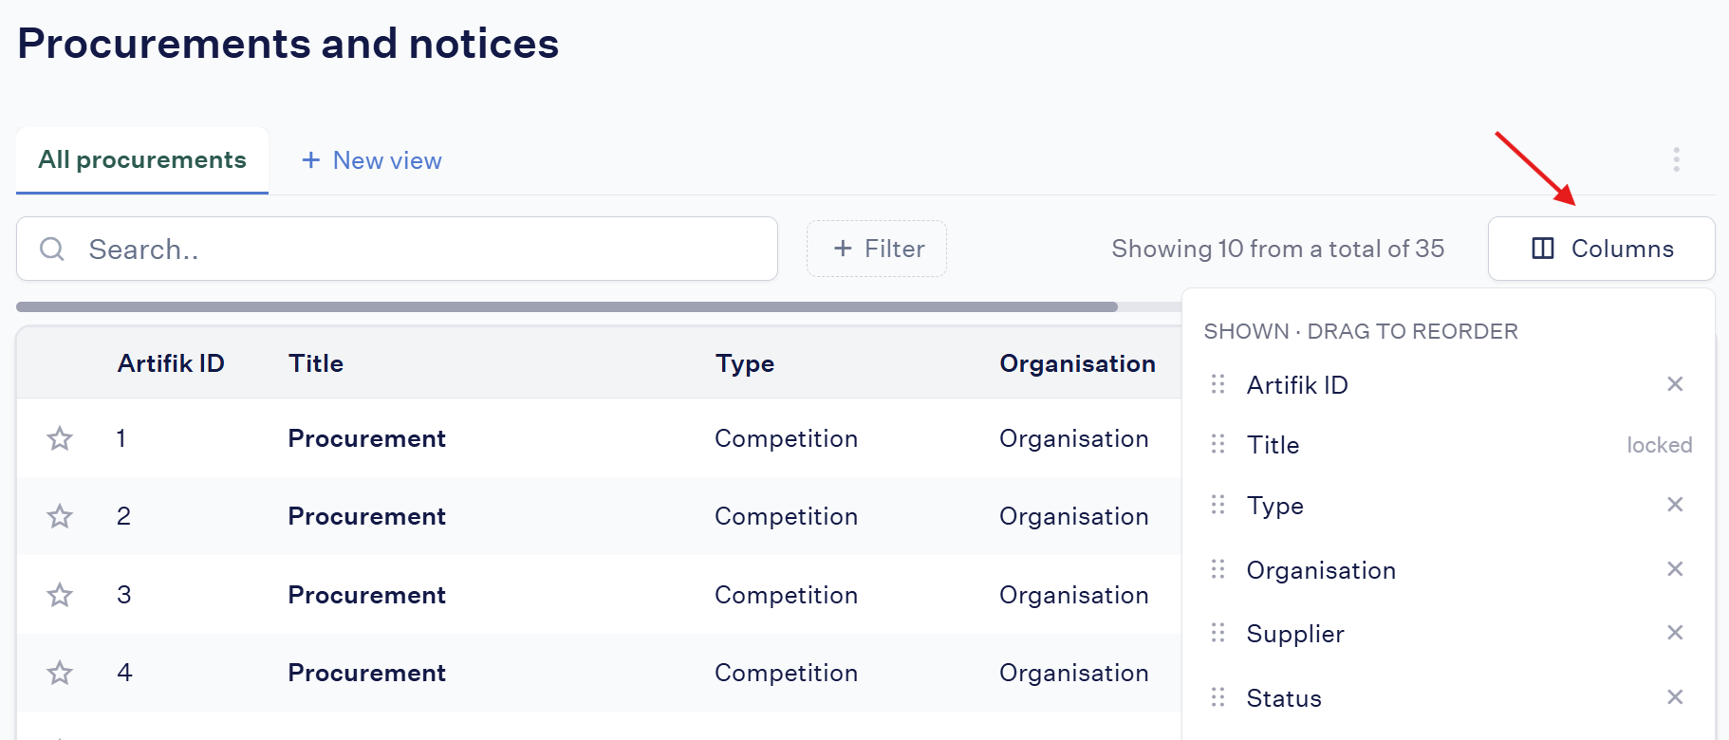Remove Status column from shown list
The image size is (1729, 740).
coord(1675,697)
